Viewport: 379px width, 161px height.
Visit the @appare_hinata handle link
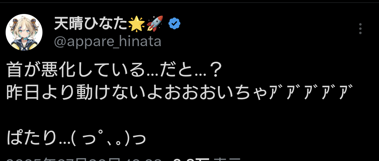point(108,42)
